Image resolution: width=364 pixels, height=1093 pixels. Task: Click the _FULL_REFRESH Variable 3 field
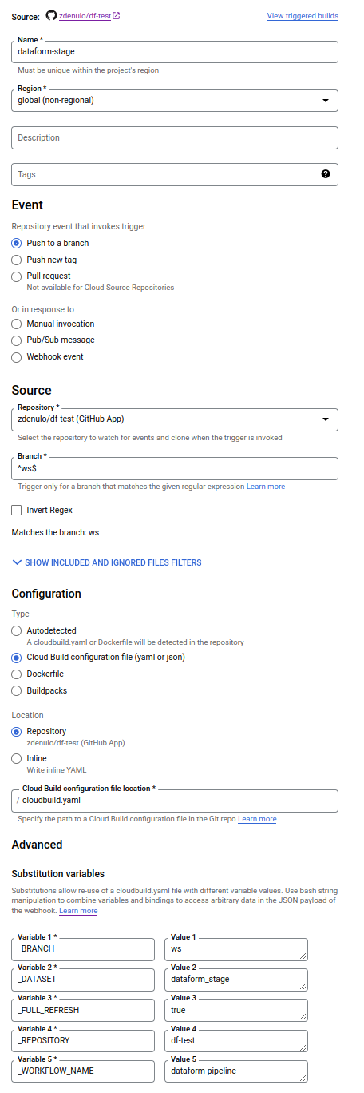(x=83, y=1010)
